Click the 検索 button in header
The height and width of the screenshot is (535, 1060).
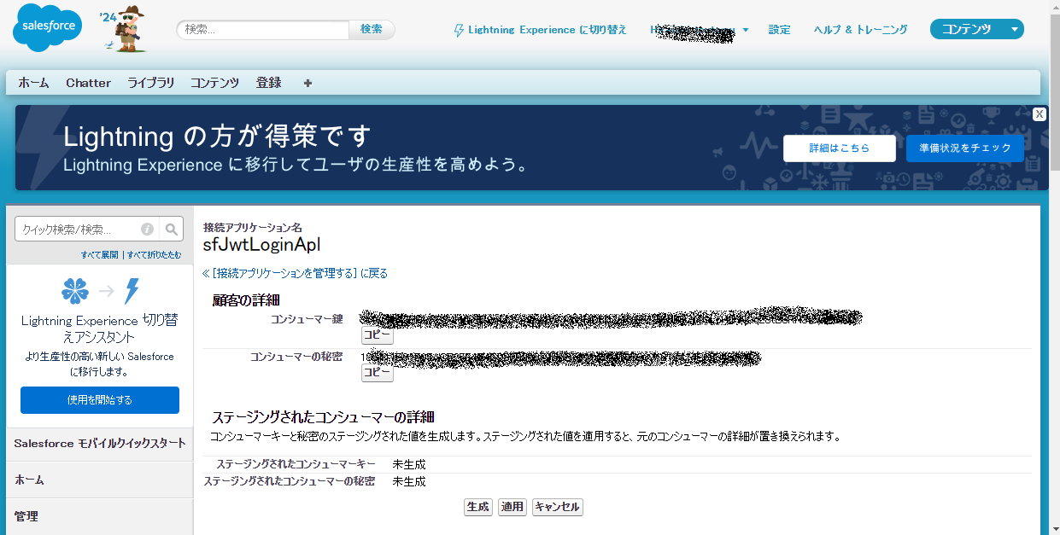[372, 29]
